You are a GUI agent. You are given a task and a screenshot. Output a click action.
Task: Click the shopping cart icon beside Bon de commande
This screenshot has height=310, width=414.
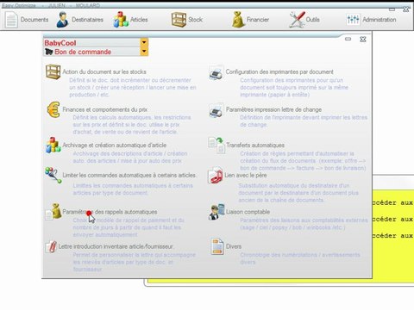(49, 52)
